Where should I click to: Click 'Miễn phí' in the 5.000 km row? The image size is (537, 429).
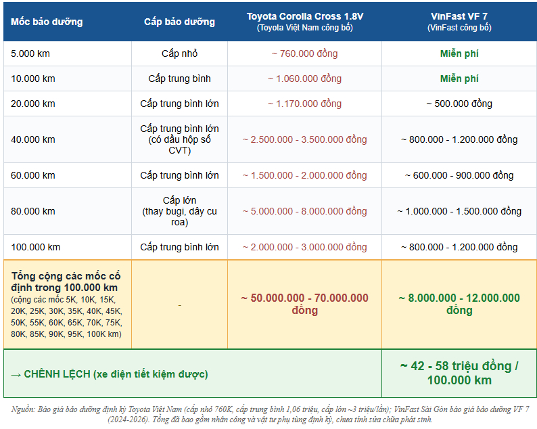pos(459,54)
